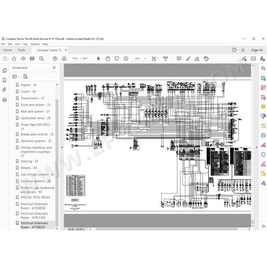Collapse the right tools pane arrow

click(256, 148)
